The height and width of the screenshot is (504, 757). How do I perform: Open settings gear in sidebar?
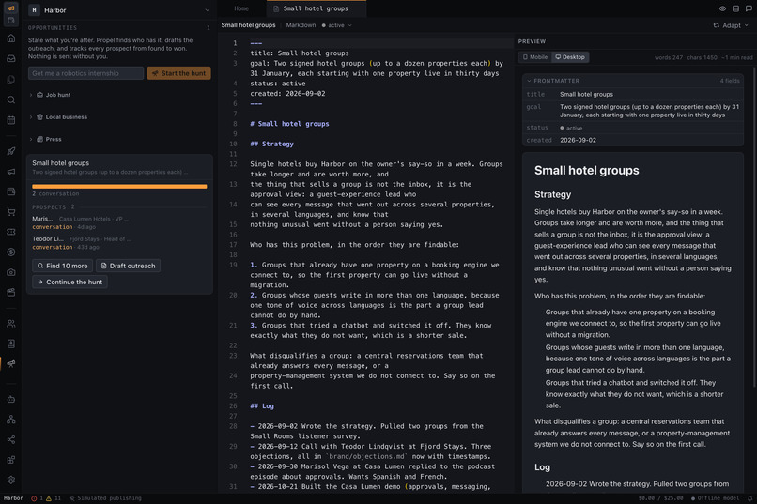click(x=10, y=480)
